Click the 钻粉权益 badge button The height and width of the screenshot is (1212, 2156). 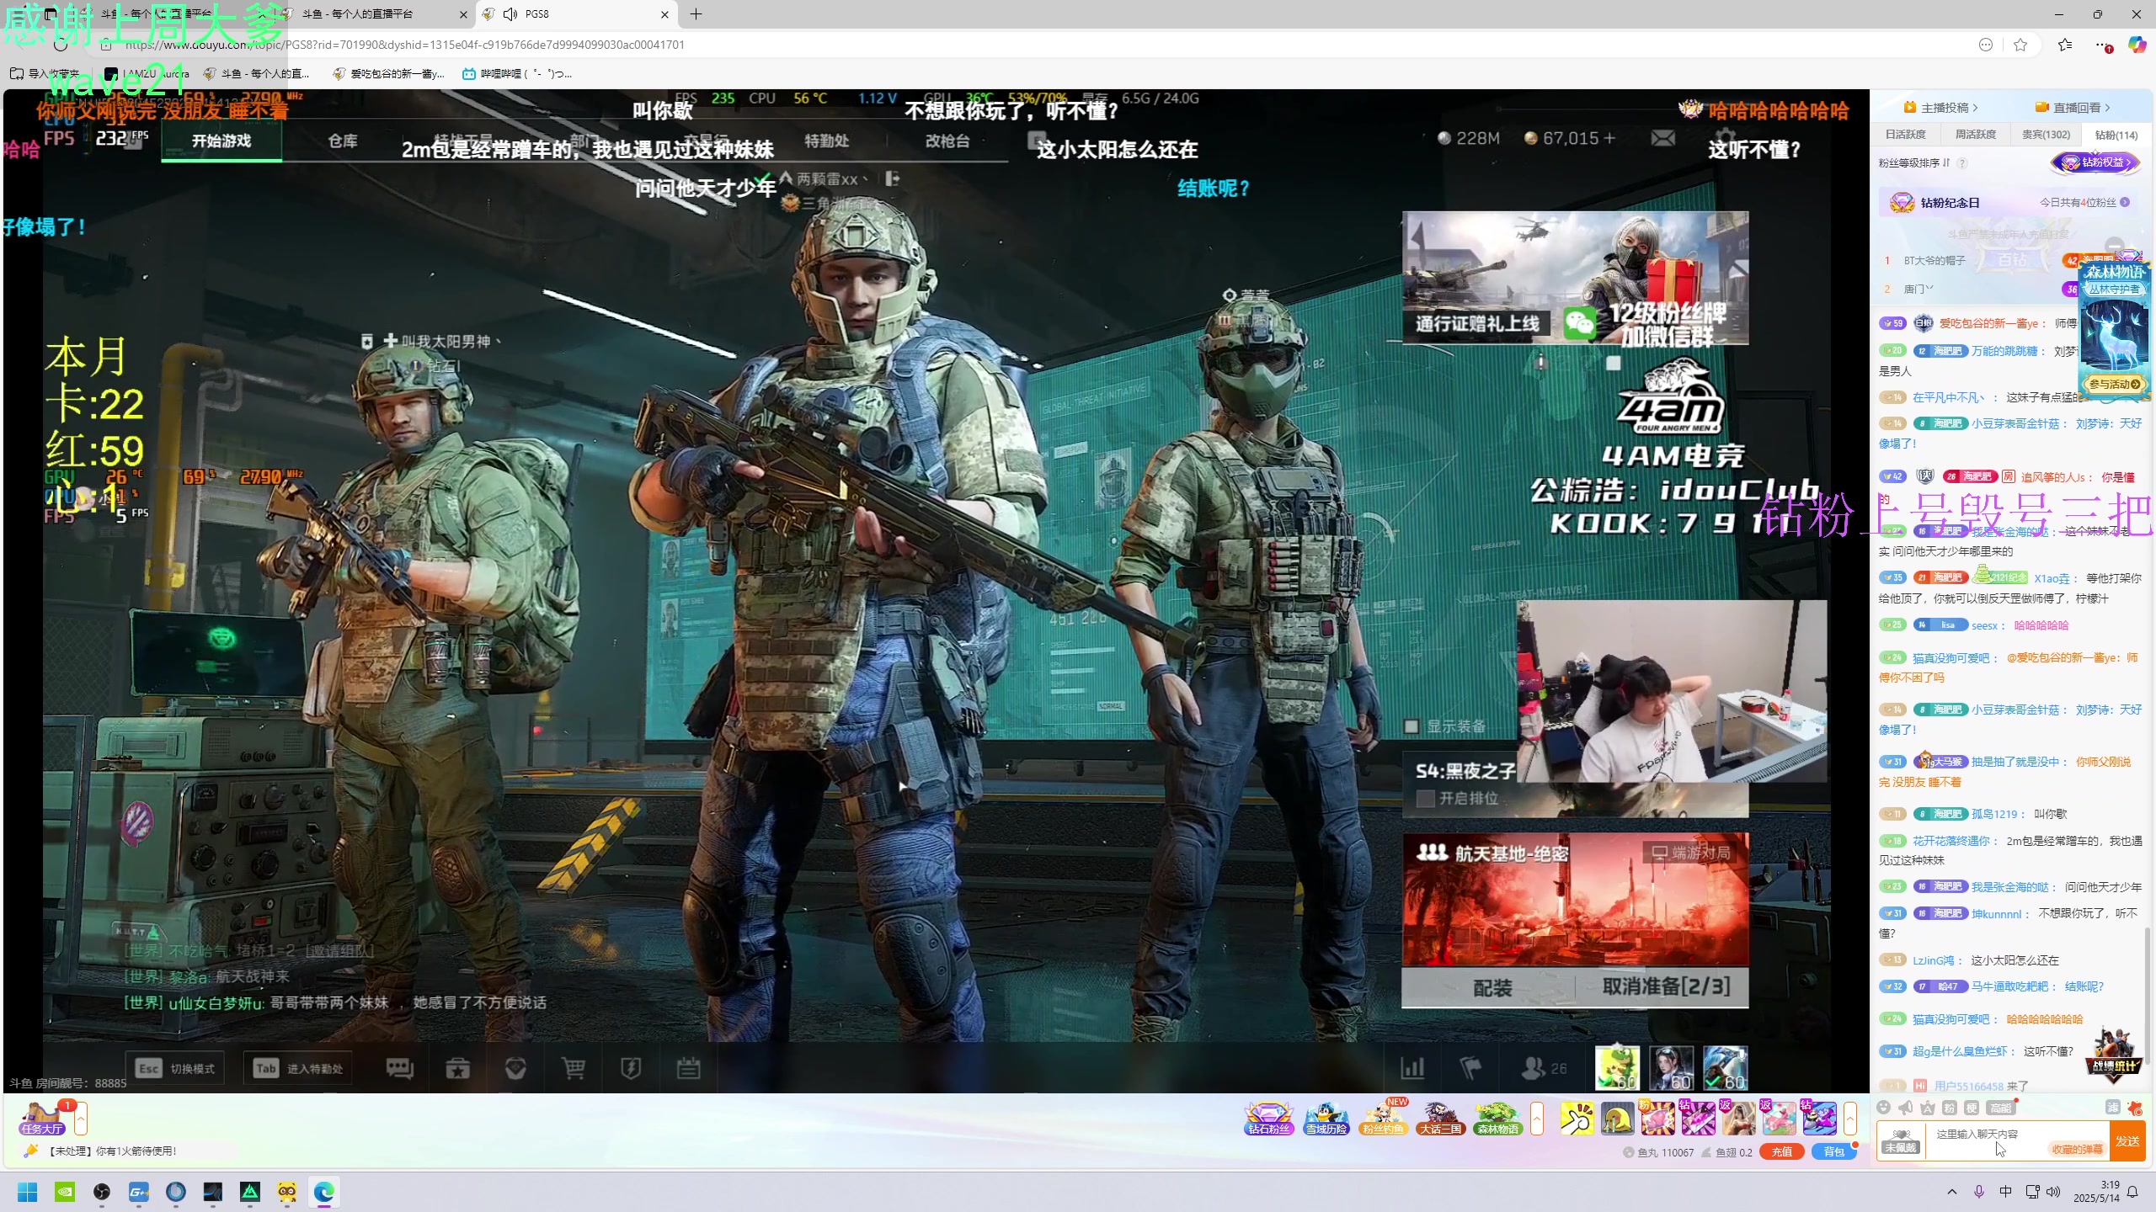click(2095, 162)
